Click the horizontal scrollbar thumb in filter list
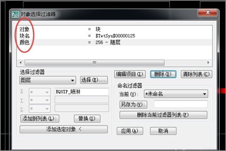Screen dimensions: 226x151 click(95, 63)
